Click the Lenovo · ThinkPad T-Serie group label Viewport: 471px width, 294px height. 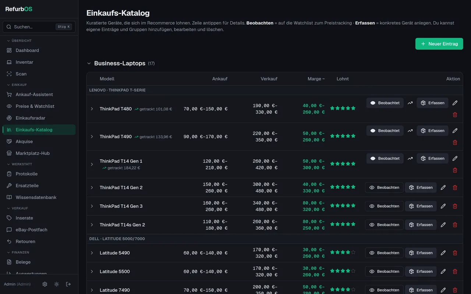coord(117,90)
